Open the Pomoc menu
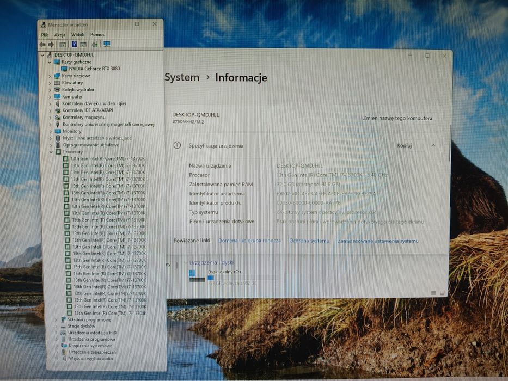The height and width of the screenshot is (381, 508). [x=97, y=34]
